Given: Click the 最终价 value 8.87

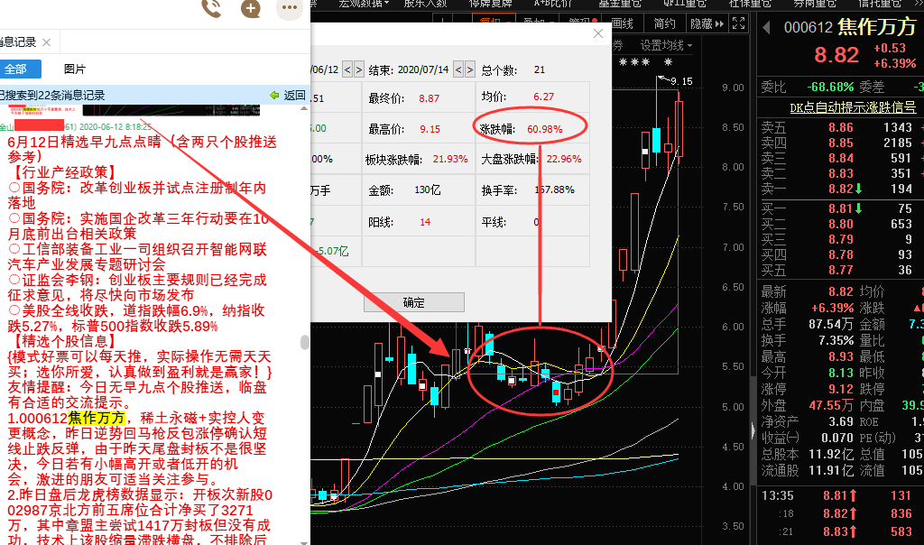Looking at the screenshot, I should (x=429, y=98).
